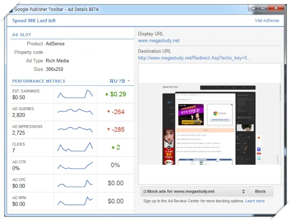Click the Ad CPC sparkline chart
The width and height of the screenshot is (291, 221).
pos(75,183)
